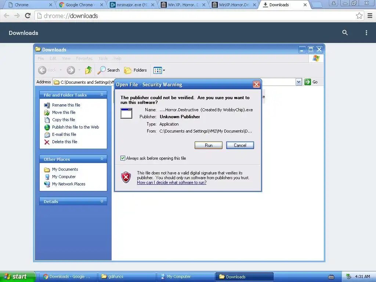Click the My Computer icon in Other Places

(47, 177)
